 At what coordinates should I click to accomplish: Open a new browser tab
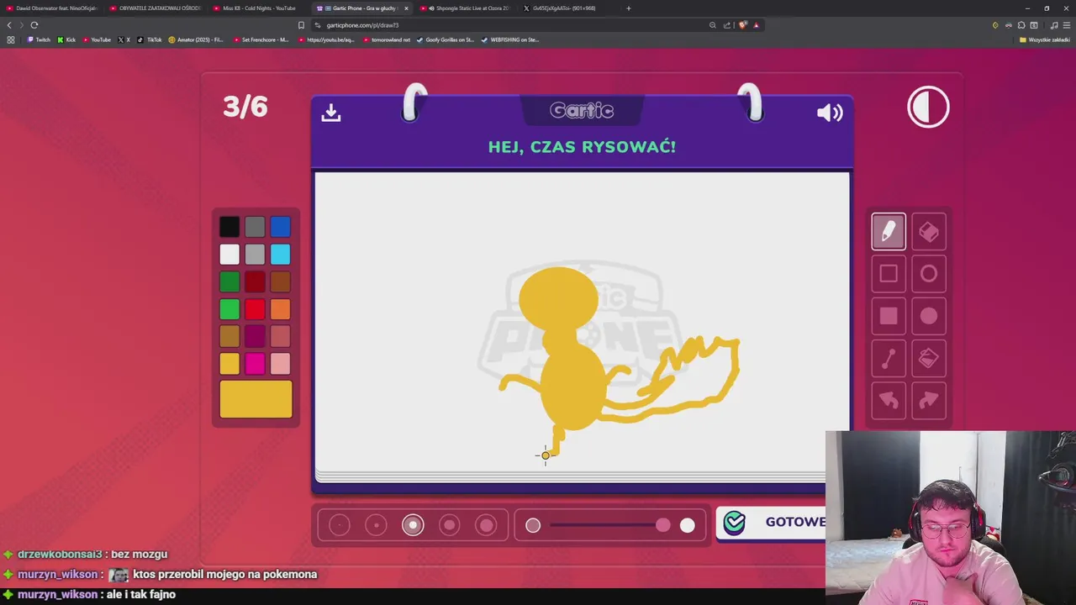tap(628, 8)
